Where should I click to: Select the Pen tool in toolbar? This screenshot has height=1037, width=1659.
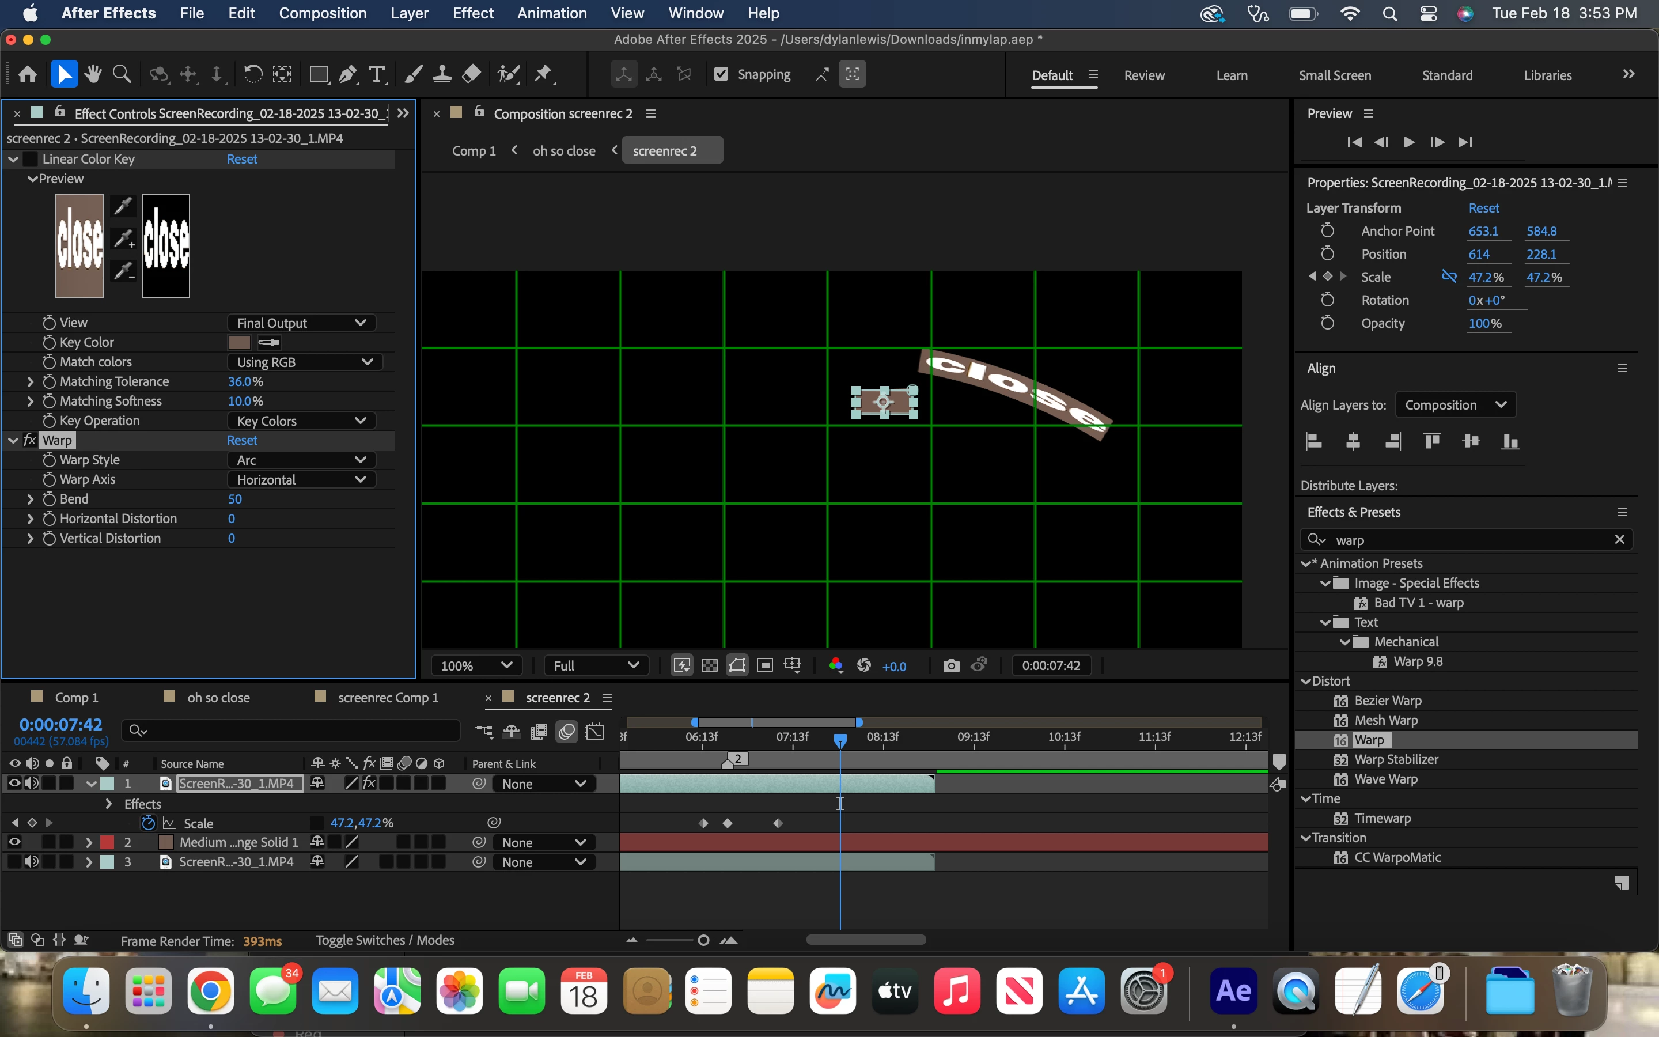coord(347,74)
